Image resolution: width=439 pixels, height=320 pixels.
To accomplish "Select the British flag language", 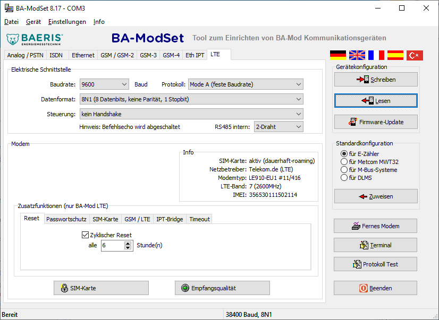I will click(x=357, y=55).
